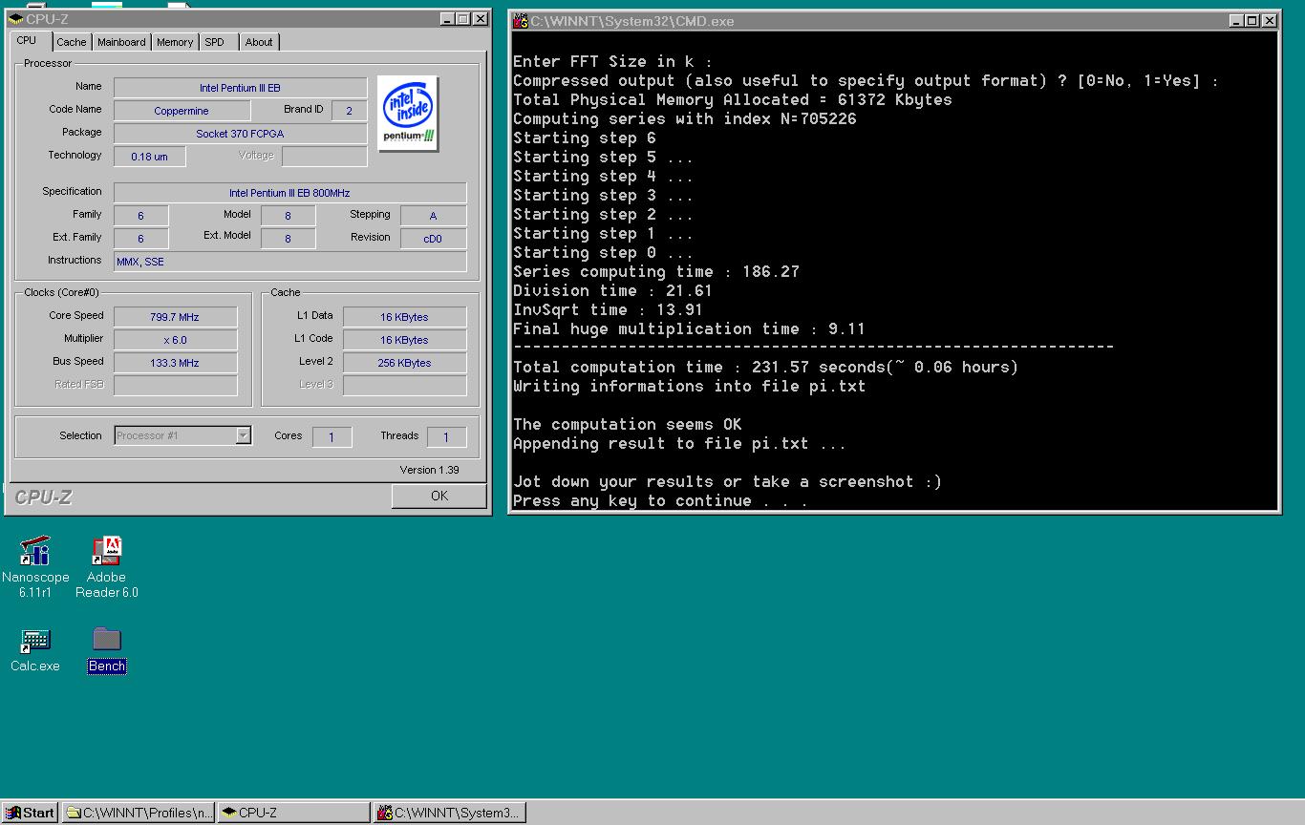Image resolution: width=1305 pixels, height=825 pixels.
Task: Open the Processor #1 selection dropdown
Action: coord(243,435)
